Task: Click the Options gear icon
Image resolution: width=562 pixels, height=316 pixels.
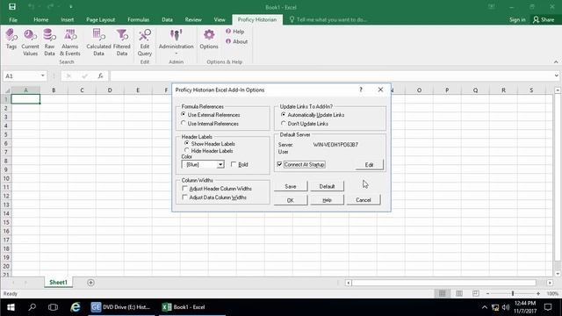Action: tap(209, 39)
